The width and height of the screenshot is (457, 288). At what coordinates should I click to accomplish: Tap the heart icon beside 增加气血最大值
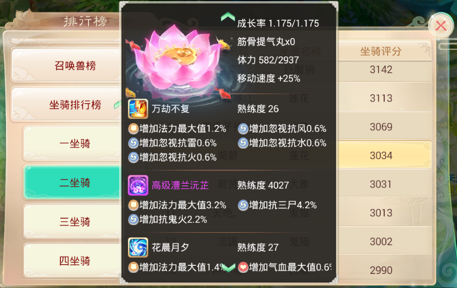click(x=243, y=267)
